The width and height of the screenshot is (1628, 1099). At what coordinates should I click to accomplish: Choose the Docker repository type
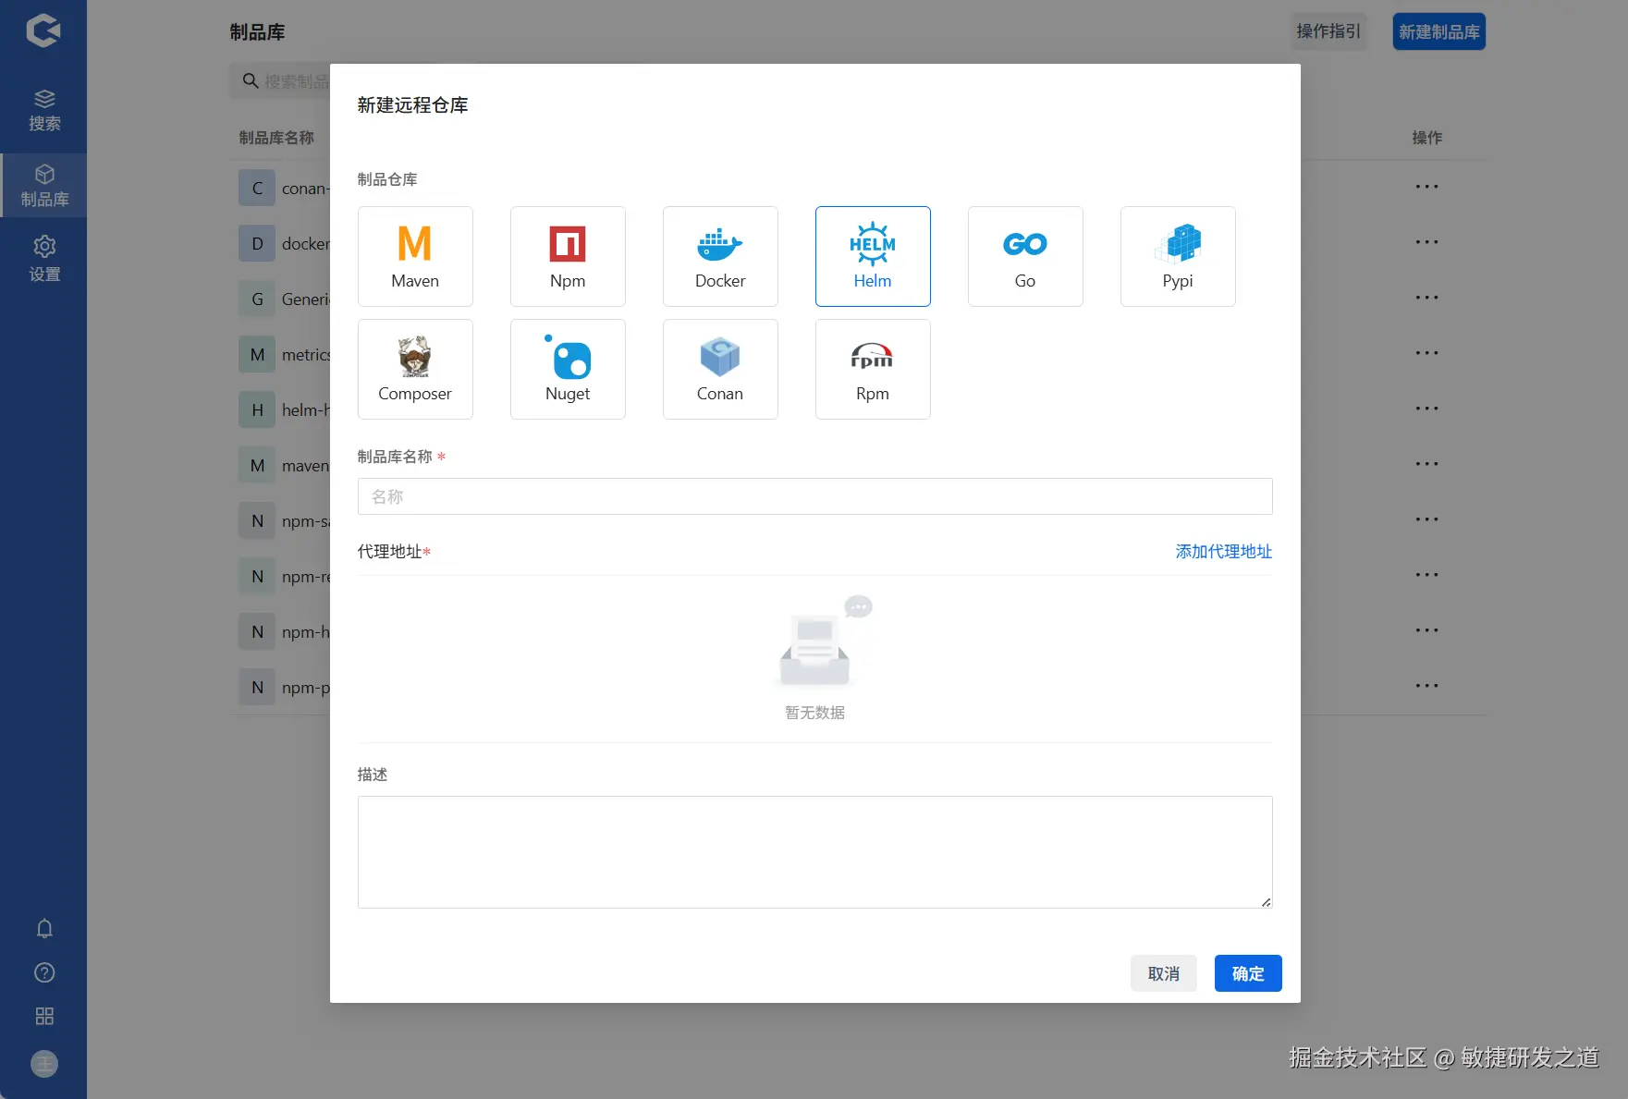(720, 256)
